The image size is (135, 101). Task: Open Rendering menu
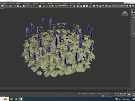[35, 3]
